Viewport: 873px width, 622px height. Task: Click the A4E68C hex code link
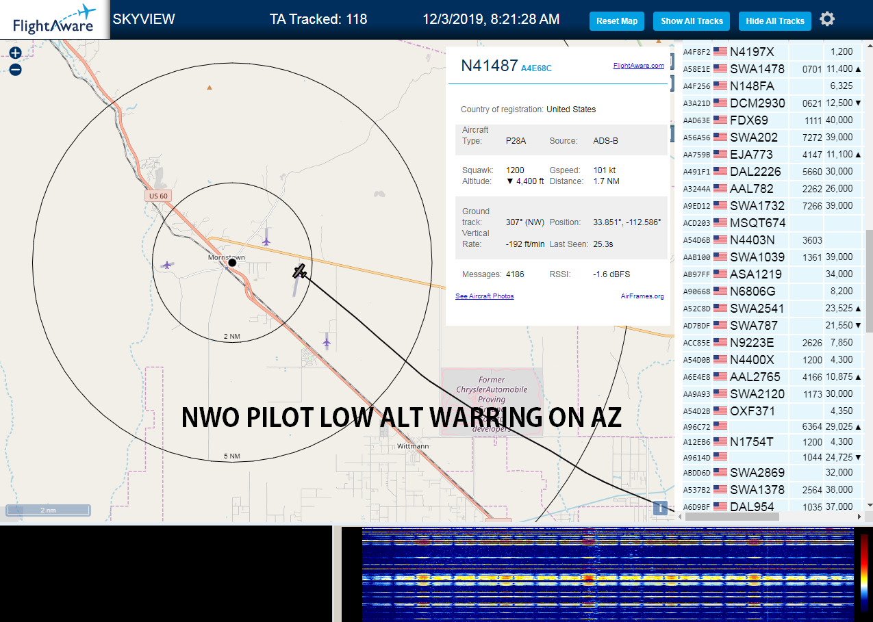click(x=536, y=68)
